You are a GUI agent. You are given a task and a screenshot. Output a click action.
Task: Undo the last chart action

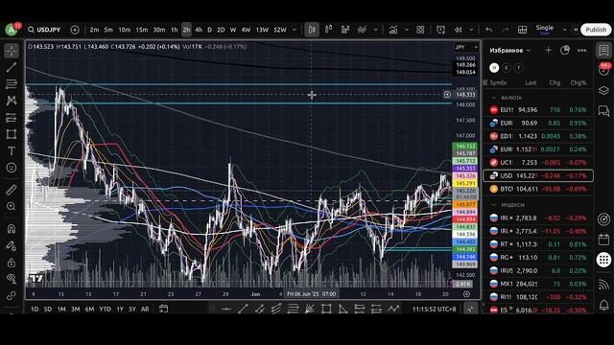[488, 30]
